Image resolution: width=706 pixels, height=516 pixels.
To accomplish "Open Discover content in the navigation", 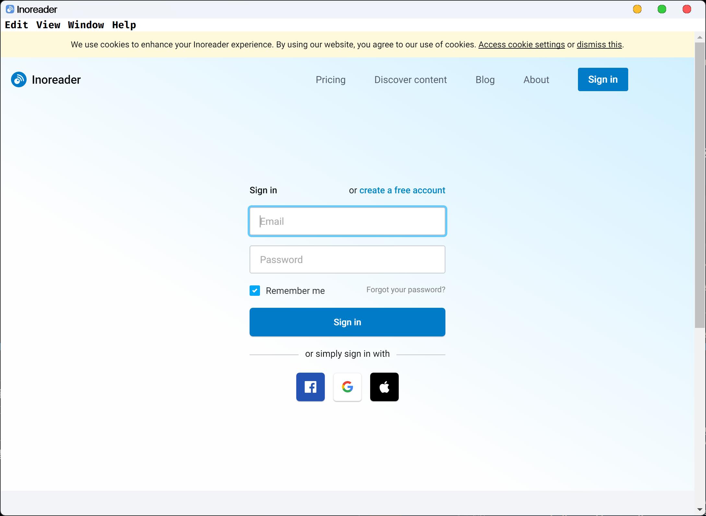I will click(x=410, y=80).
